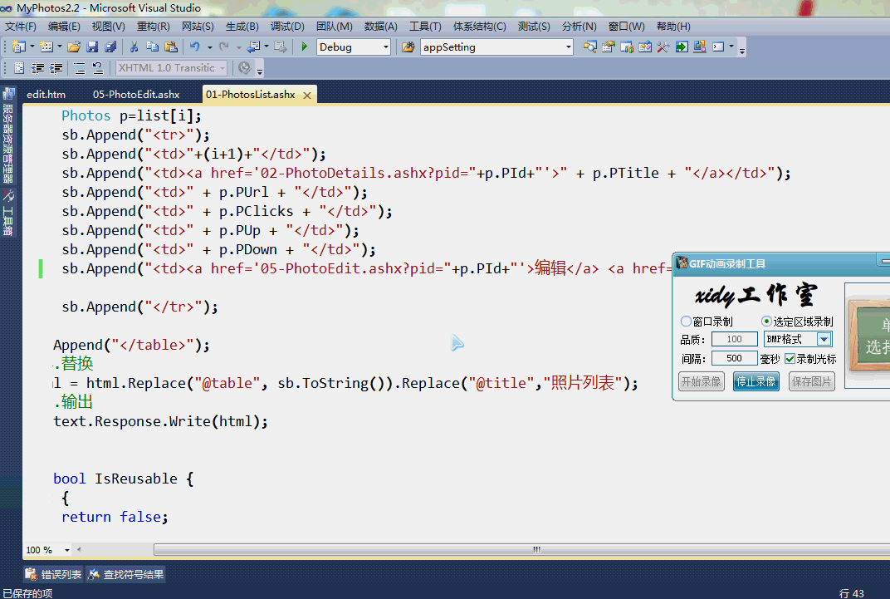
Task: Toggle the 录制光标 checkbox
Action: (x=790, y=359)
